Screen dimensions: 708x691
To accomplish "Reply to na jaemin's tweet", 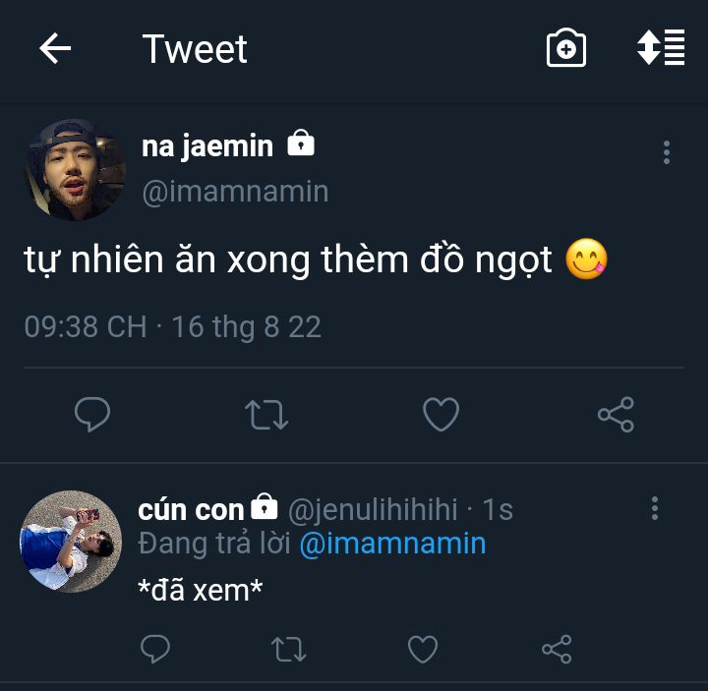I will [x=92, y=415].
